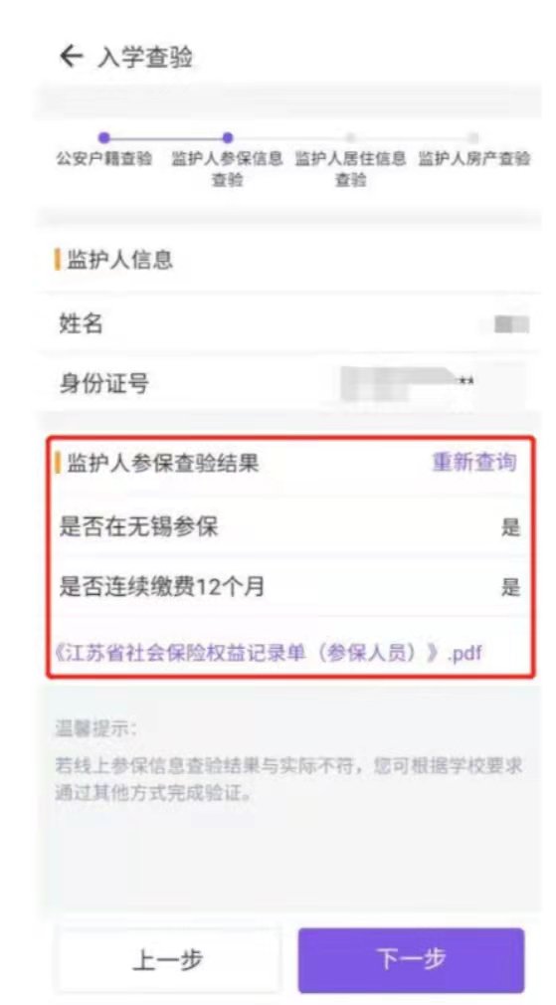The image size is (556, 1005).
Task: Select the 监护人参保信息查验 step dot
Action: 227,137
